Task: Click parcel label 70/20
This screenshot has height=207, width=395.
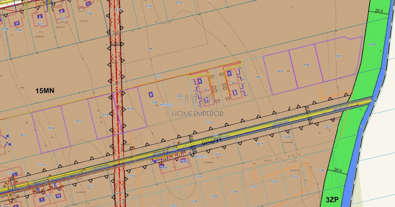Action: [154, 103]
